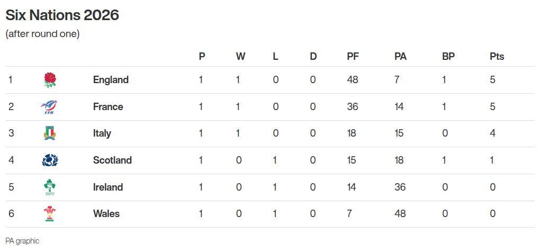The width and height of the screenshot is (540, 252).
Task: Click the PA column header
Action: 400,57
